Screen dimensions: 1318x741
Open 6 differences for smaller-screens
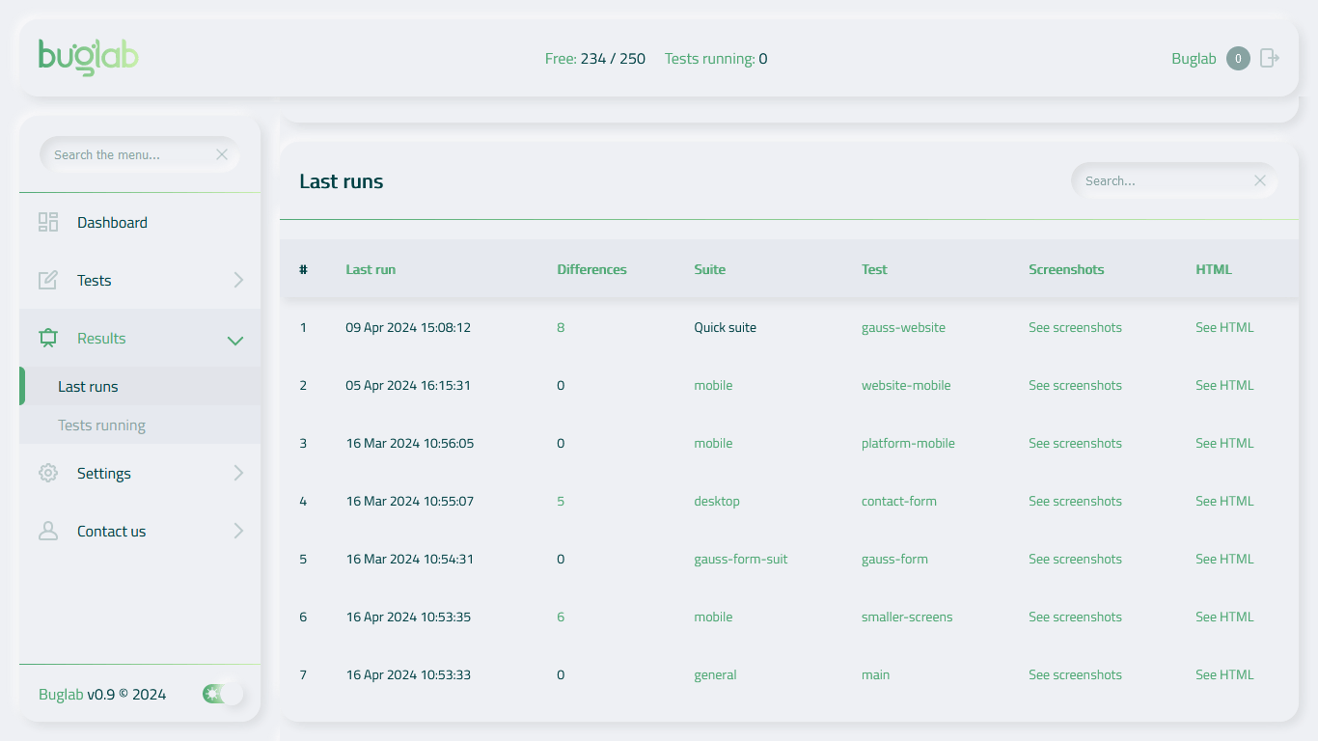tap(561, 617)
